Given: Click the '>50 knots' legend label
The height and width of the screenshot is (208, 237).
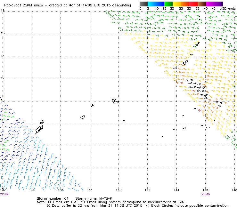Looking at the screenshot, I should point(228,9).
